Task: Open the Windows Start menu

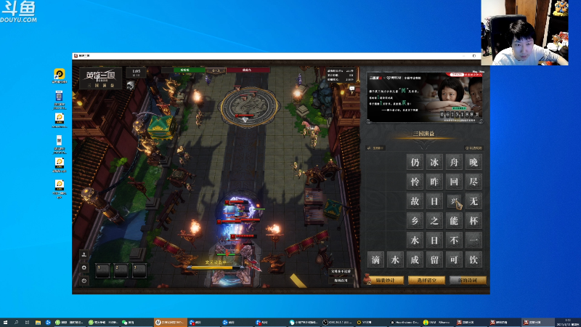Action: (x=5, y=323)
